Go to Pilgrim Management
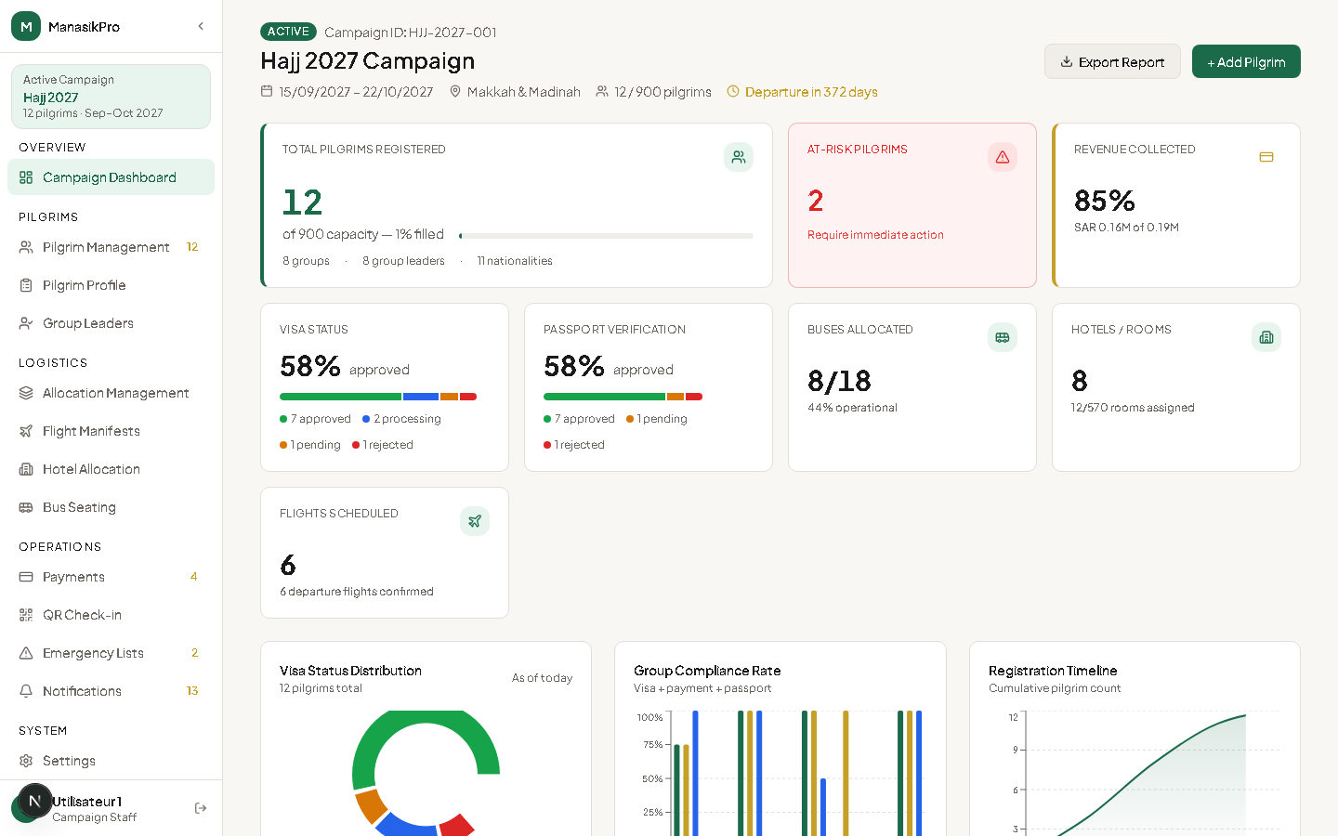Screen dimensions: 1338x836 pyautogui.click(x=111, y=247)
